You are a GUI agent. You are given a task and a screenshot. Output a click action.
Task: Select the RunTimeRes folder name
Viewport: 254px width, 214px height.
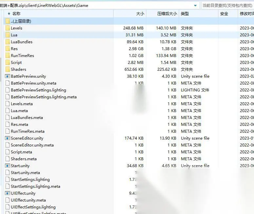coord(22,56)
